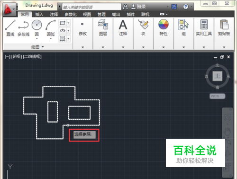237x179 pixels.
Task: Click the [俯视] view controls label
Action: (17, 56)
